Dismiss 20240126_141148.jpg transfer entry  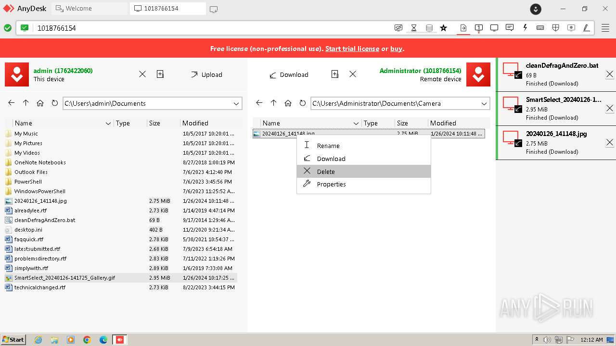pyautogui.click(x=609, y=142)
